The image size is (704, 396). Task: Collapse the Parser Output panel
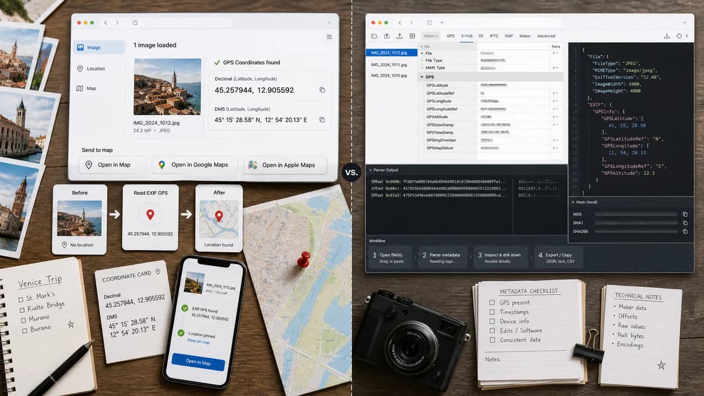tap(370, 170)
